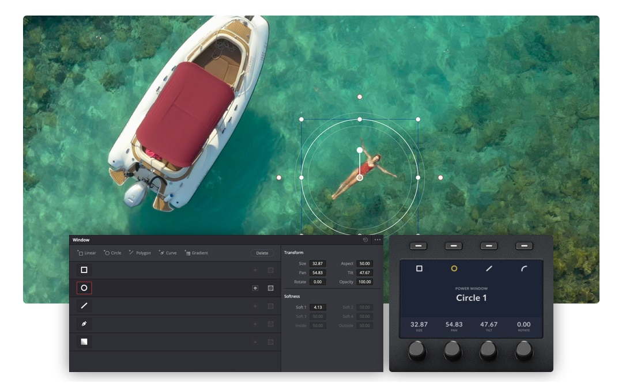
Task: Open Window palette three-dot options menu
Action: coord(378,240)
